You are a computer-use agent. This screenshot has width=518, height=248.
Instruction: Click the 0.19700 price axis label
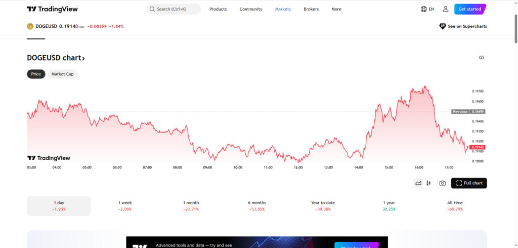click(x=478, y=91)
